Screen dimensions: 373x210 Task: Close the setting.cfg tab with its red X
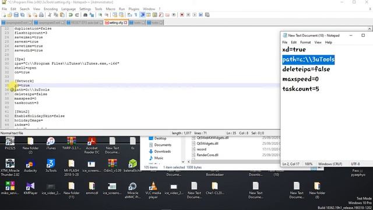click(x=125, y=23)
